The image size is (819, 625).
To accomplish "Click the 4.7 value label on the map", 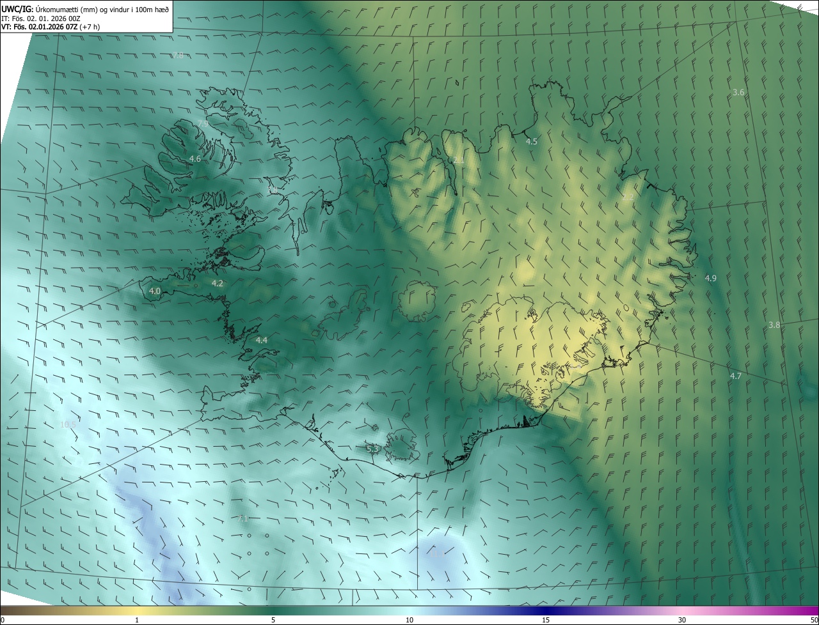I will (736, 376).
